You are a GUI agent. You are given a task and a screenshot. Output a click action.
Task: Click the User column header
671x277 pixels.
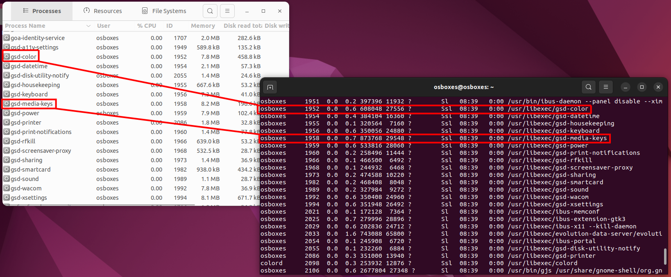104,26
